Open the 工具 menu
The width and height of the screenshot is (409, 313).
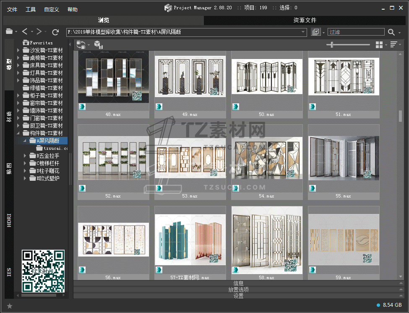31,9
